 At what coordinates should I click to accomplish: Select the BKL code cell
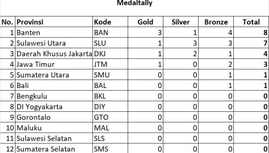(x=100, y=96)
